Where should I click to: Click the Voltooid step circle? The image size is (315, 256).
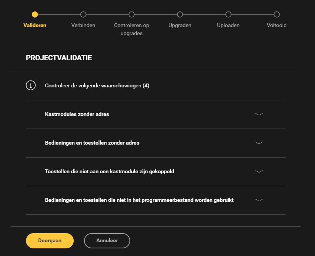[277, 14]
